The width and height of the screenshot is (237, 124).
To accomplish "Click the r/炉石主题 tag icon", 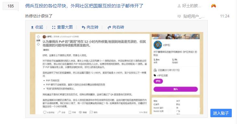I will [x=155, y=75].
